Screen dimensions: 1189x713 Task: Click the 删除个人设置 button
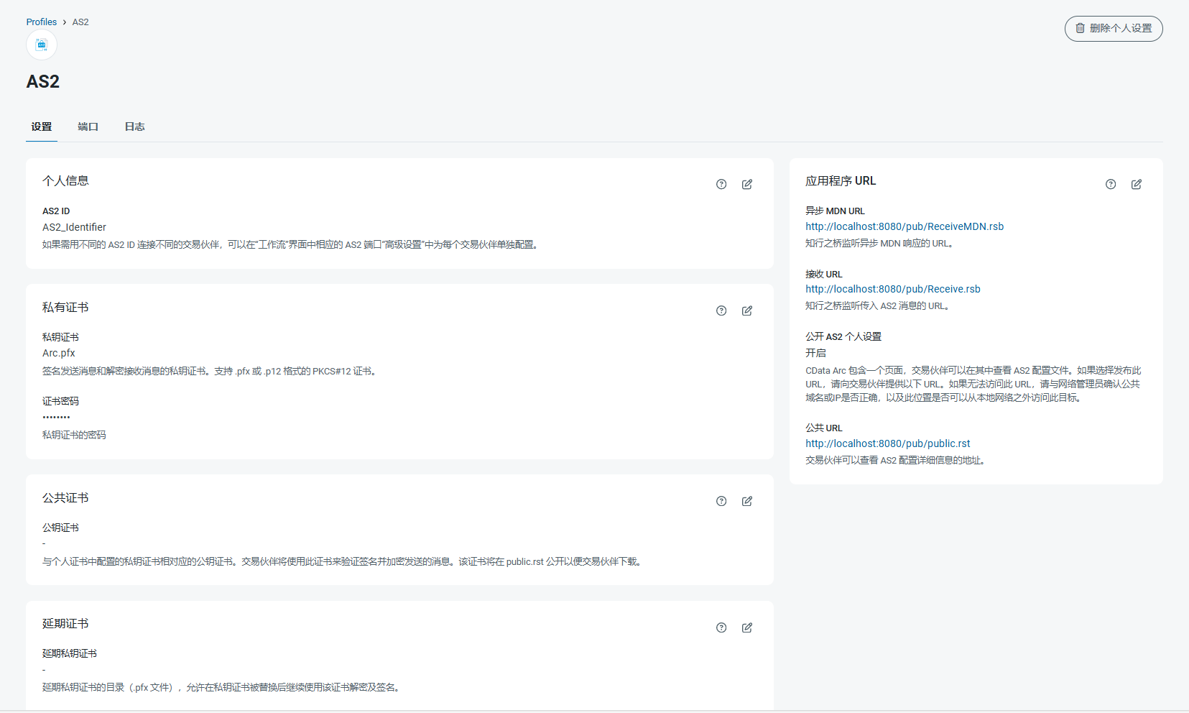click(x=1113, y=29)
